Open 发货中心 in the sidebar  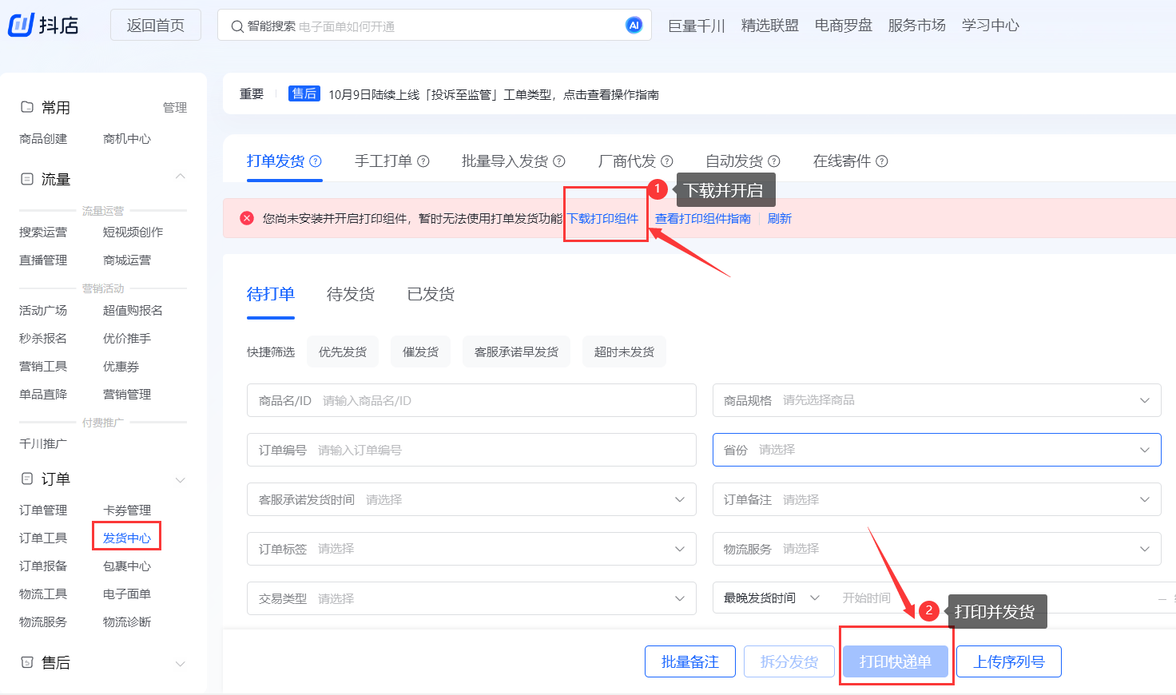[127, 538]
